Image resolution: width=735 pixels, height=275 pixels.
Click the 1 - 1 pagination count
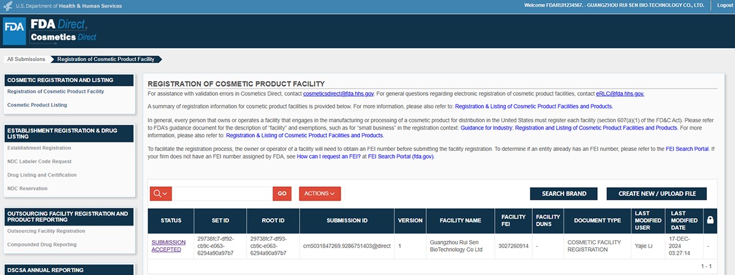coord(705,266)
